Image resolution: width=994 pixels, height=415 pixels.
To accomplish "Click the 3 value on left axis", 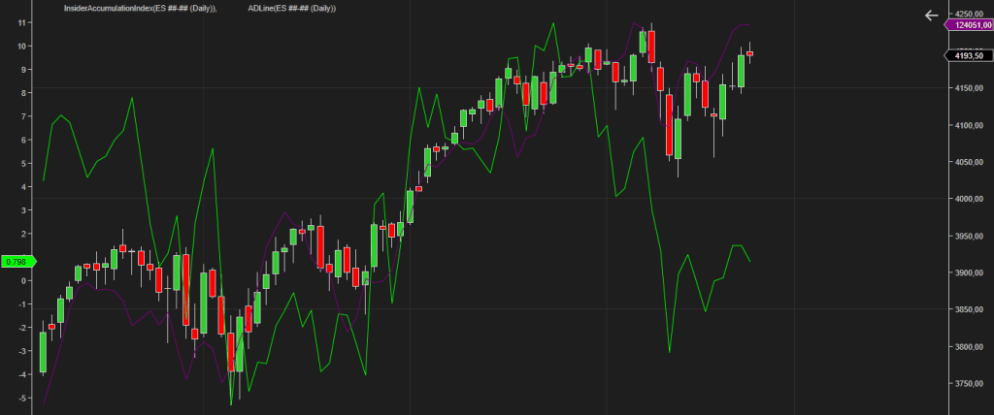I will pyautogui.click(x=23, y=209).
